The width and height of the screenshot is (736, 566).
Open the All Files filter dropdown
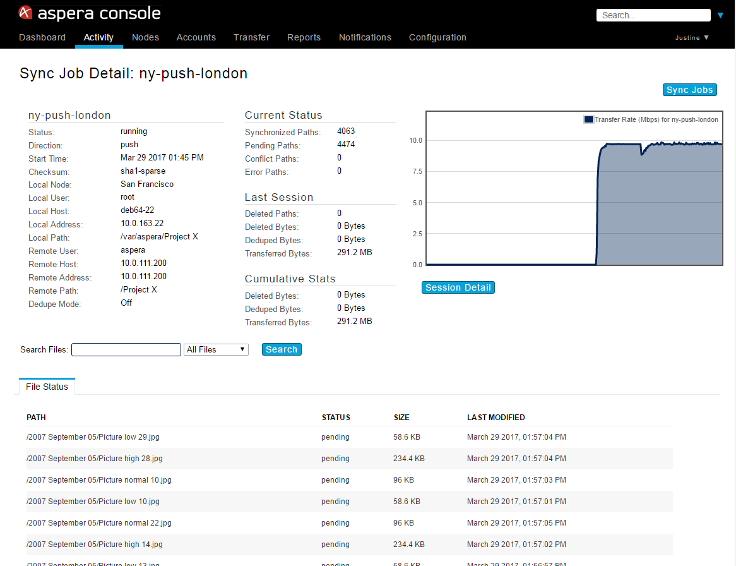217,349
